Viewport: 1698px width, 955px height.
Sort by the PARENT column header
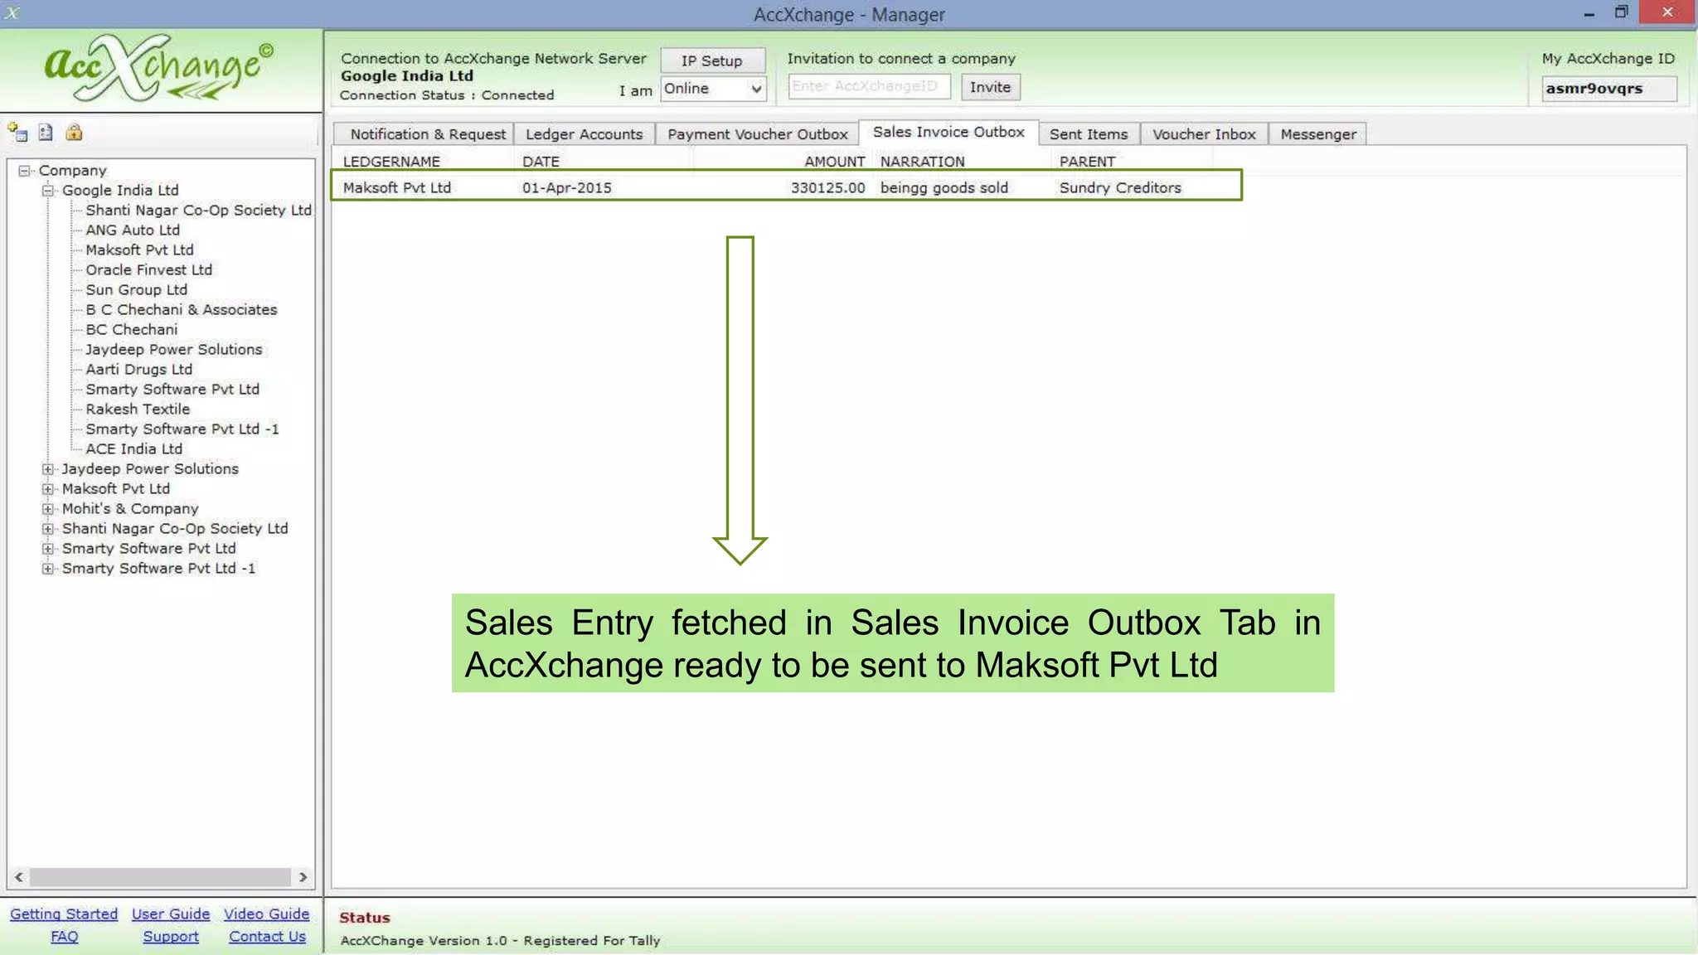[1087, 162]
